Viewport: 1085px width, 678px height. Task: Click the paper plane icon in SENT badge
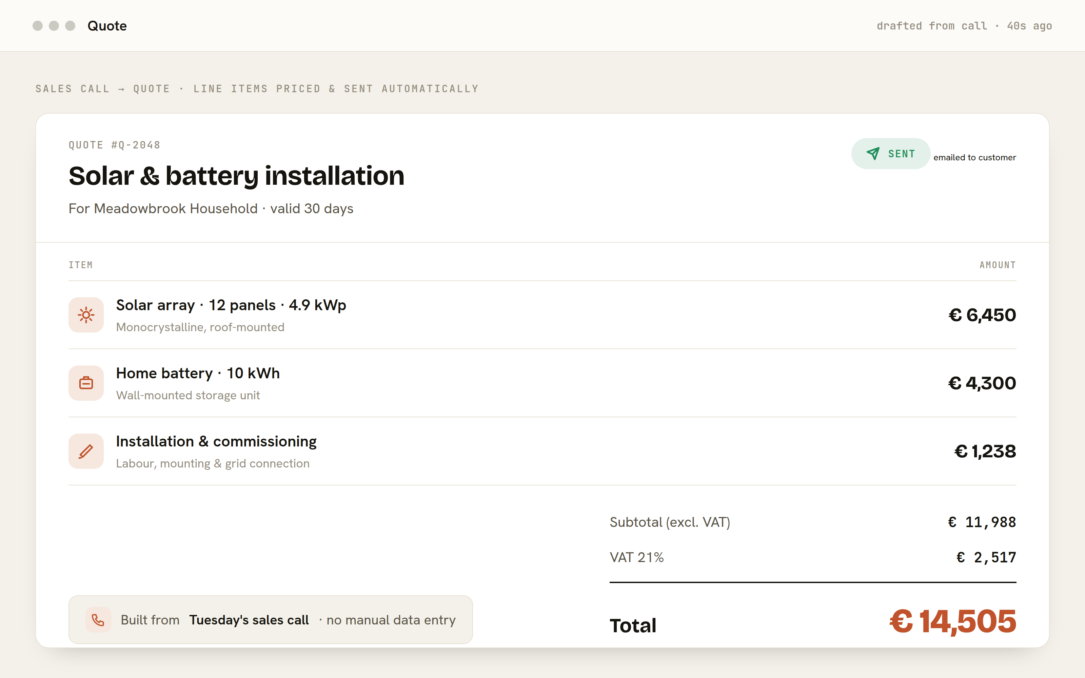(872, 154)
